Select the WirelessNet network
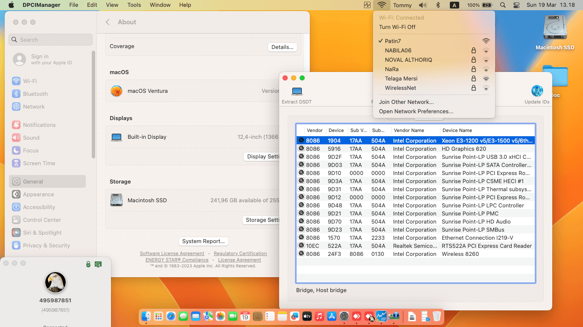Viewport: 583px width, 327px height. (434, 88)
